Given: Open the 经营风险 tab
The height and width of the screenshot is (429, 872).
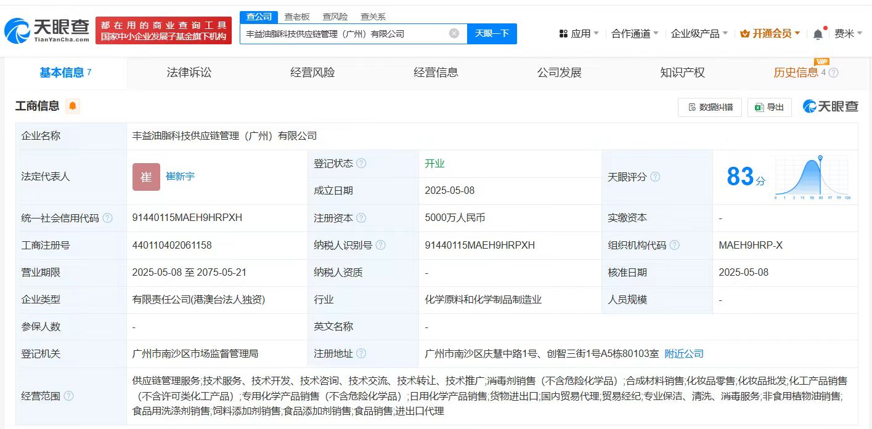Looking at the screenshot, I should (312, 73).
